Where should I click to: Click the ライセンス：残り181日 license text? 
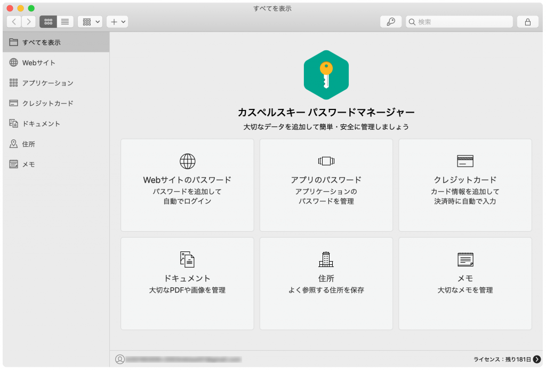coord(502,359)
